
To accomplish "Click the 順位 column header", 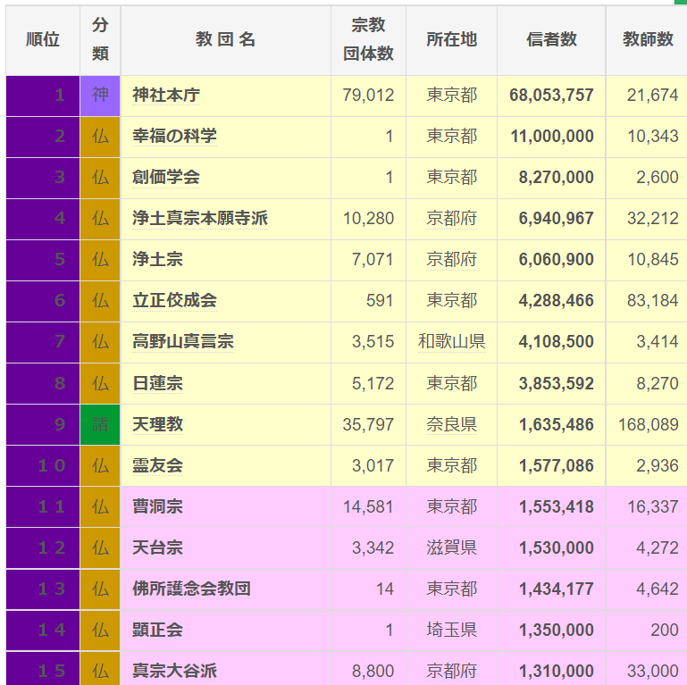I will 43,40.
